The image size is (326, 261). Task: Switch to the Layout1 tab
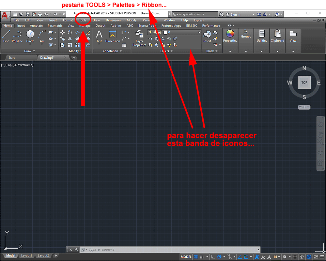(x=26, y=255)
